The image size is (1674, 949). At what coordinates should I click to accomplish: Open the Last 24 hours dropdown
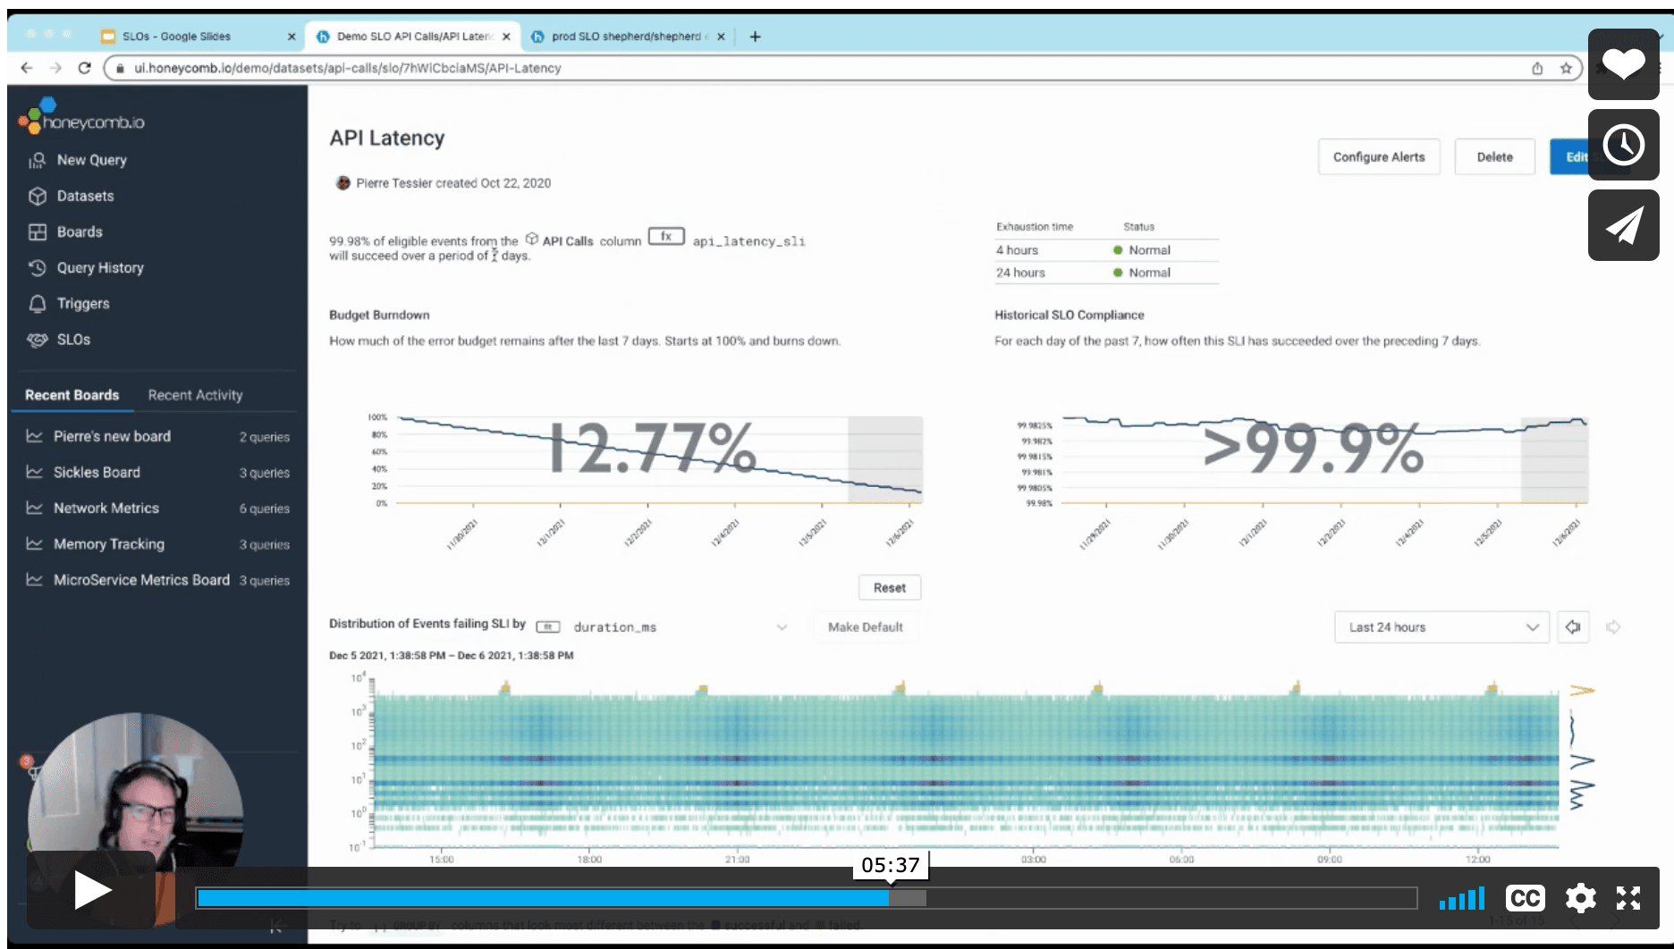coord(1441,627)
